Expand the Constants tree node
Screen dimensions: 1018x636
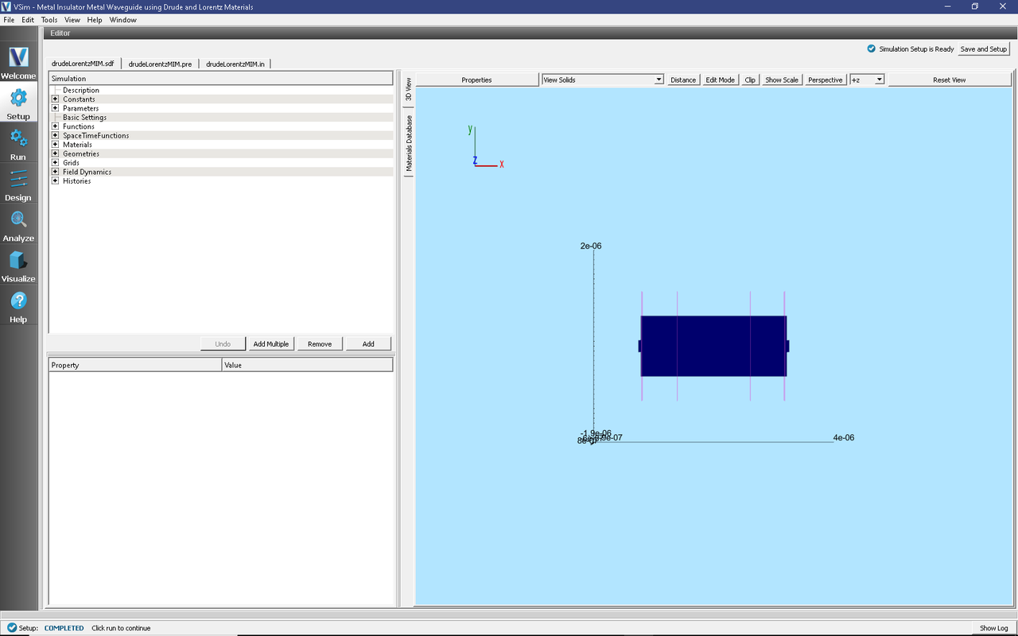[x=55, y=99]
